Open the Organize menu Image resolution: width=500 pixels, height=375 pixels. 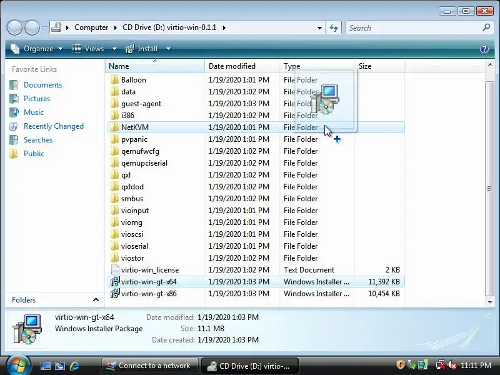36,49
